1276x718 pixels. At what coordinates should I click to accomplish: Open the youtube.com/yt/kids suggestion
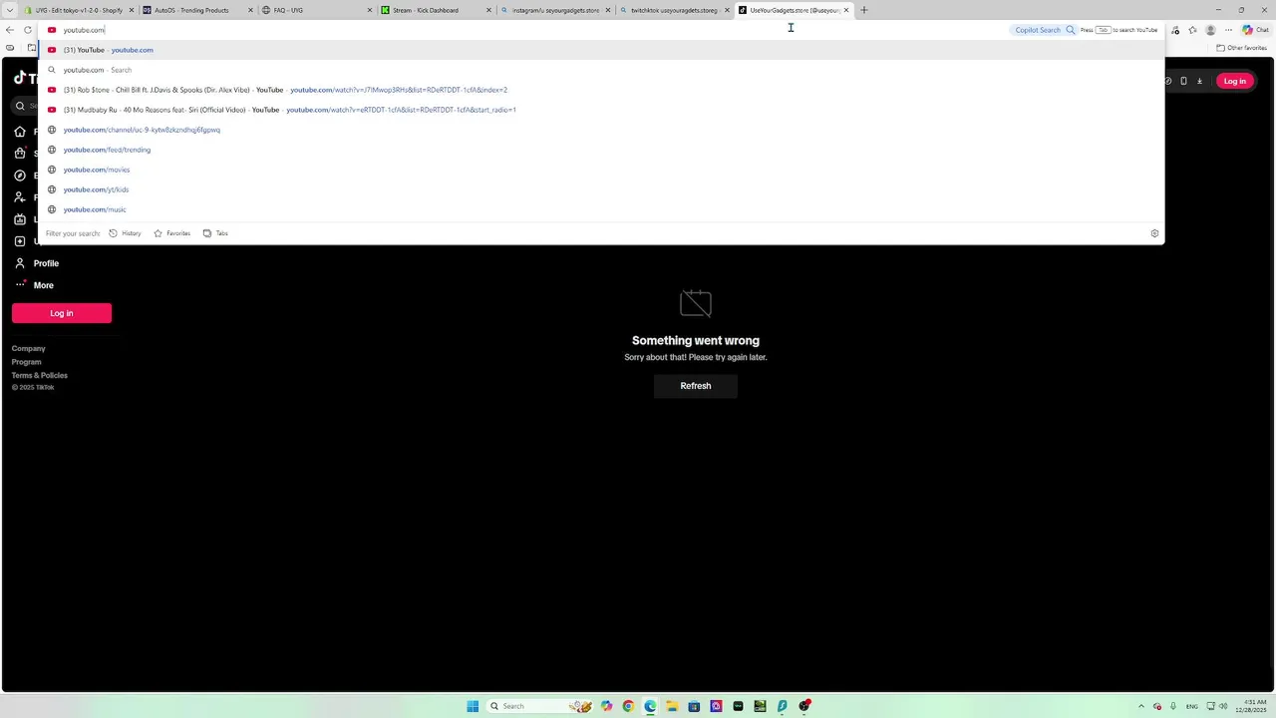point(601,189)
